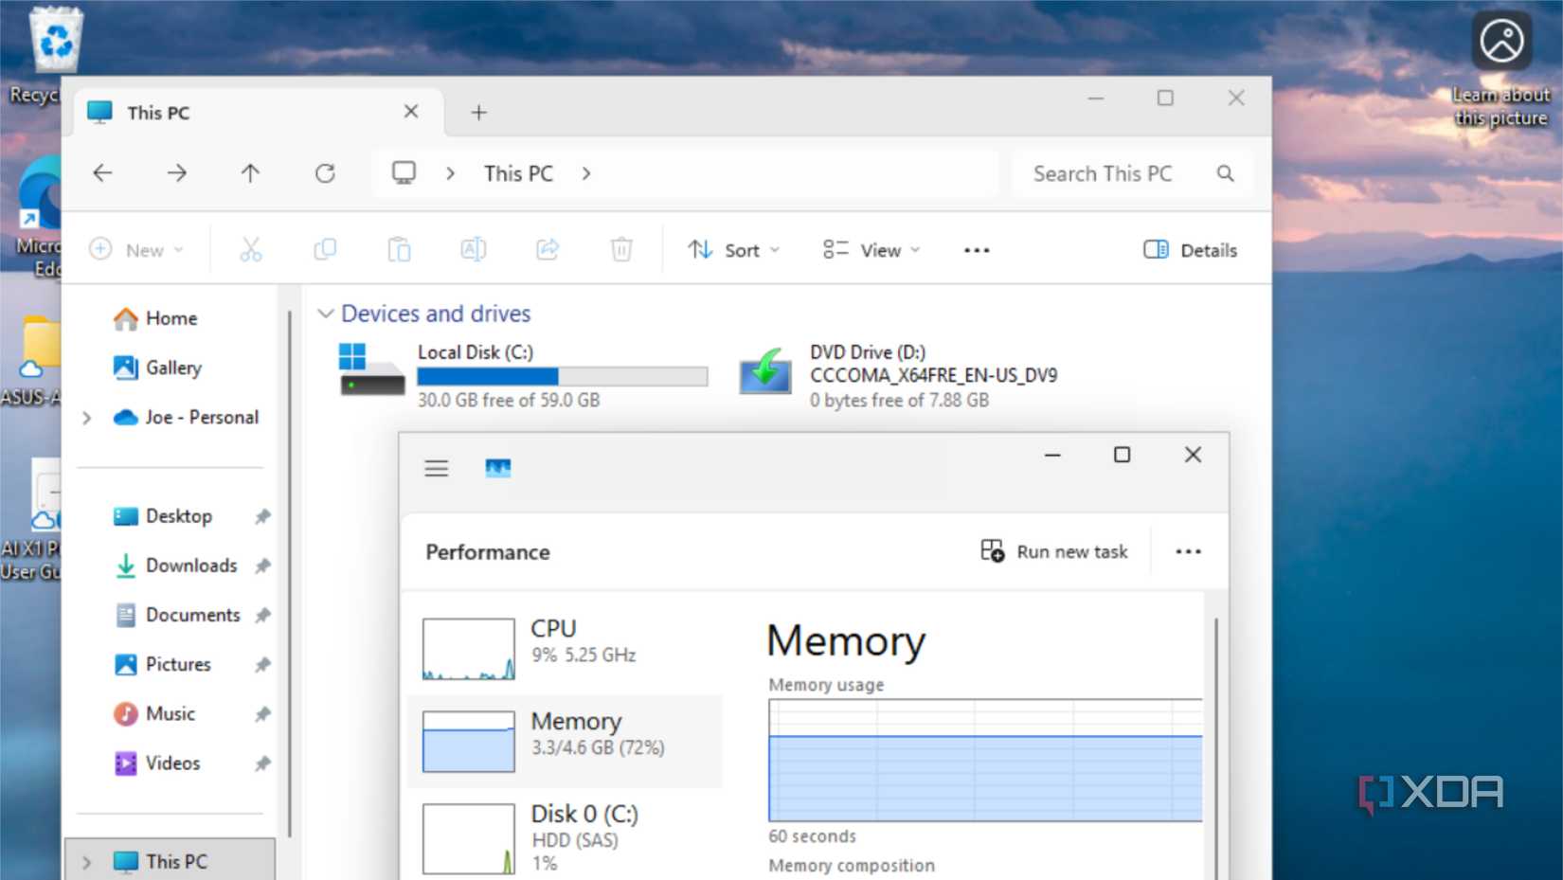This screenshot has height=880, width=1563.
Task: Open the Sort dropdown
Action: tap(733, 250)
